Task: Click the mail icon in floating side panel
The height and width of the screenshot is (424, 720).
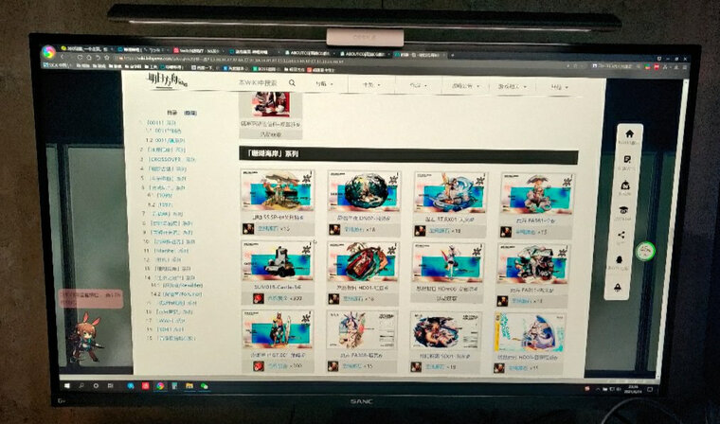Action: 625,185
